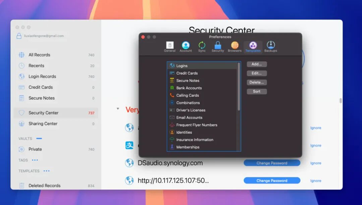Change password for DSaudio.synology.com
Screen dimensions: 362x205
(272, 163)
